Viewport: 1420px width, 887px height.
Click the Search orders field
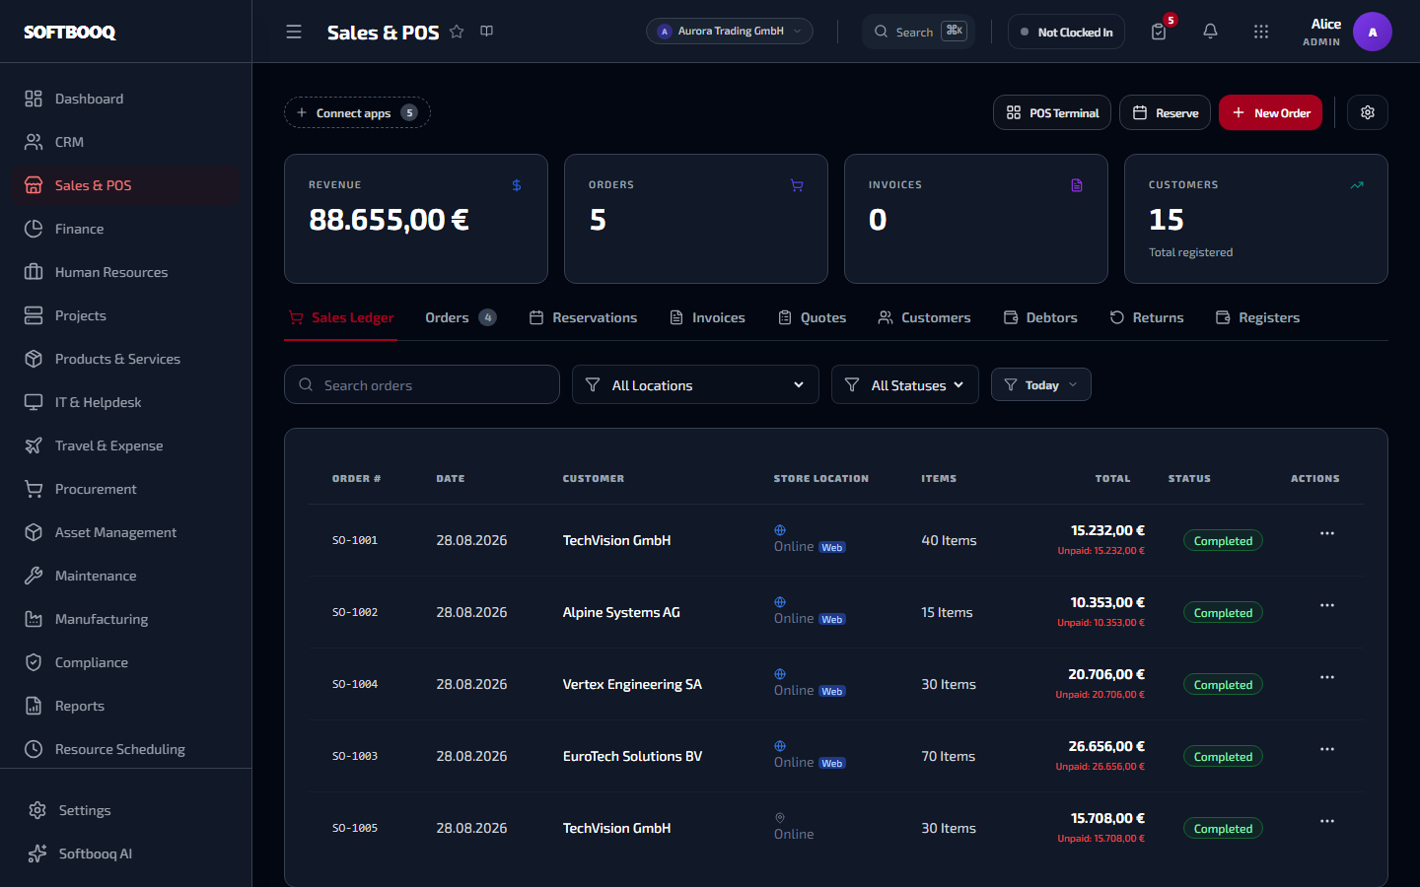click(x=422, y=384)
